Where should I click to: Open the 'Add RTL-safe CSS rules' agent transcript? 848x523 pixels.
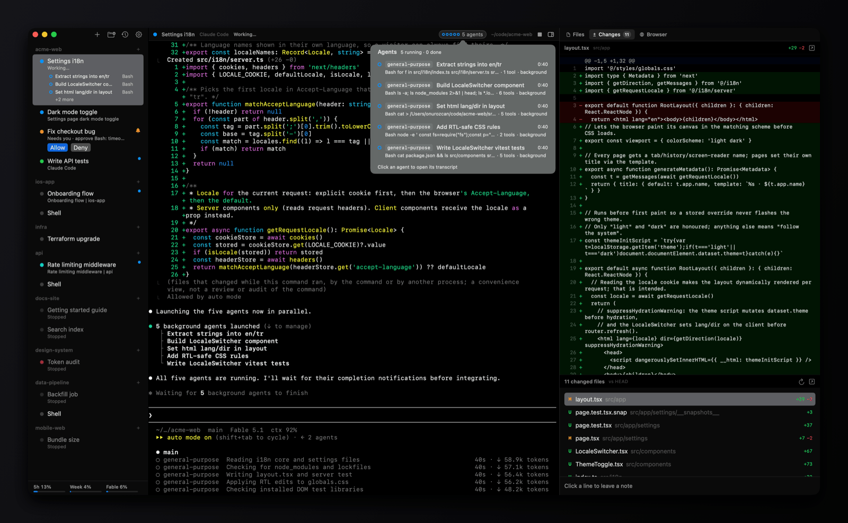[462, 130]
